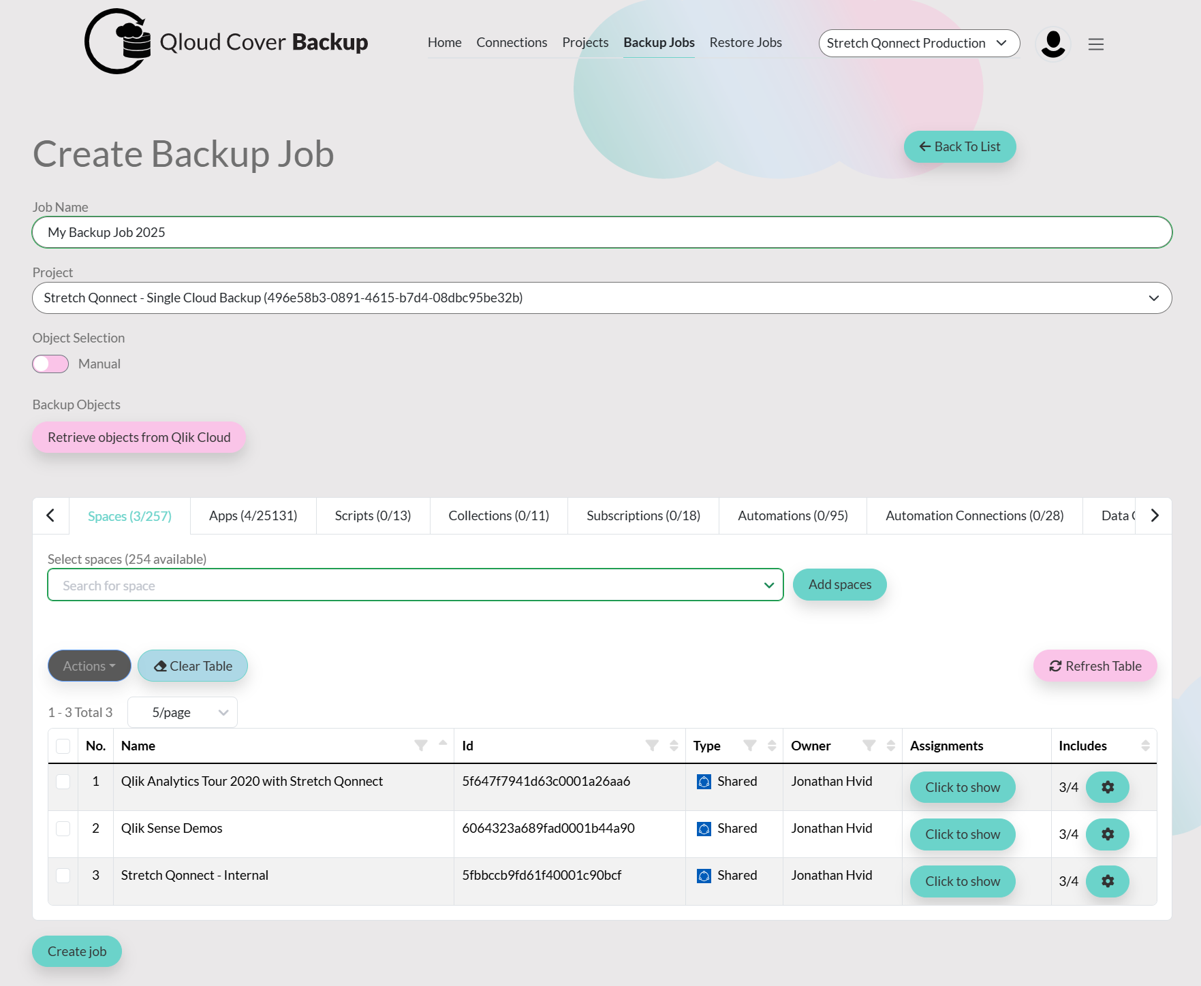Click Shared type icon in Stretch Qonnect - Internal row

pyautogui.click(x=704, y=876)
